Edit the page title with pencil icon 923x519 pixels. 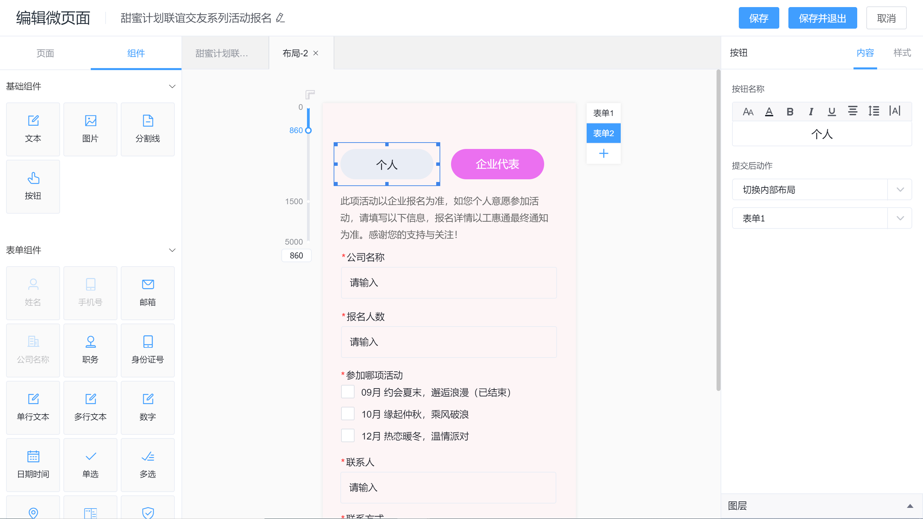280,18
